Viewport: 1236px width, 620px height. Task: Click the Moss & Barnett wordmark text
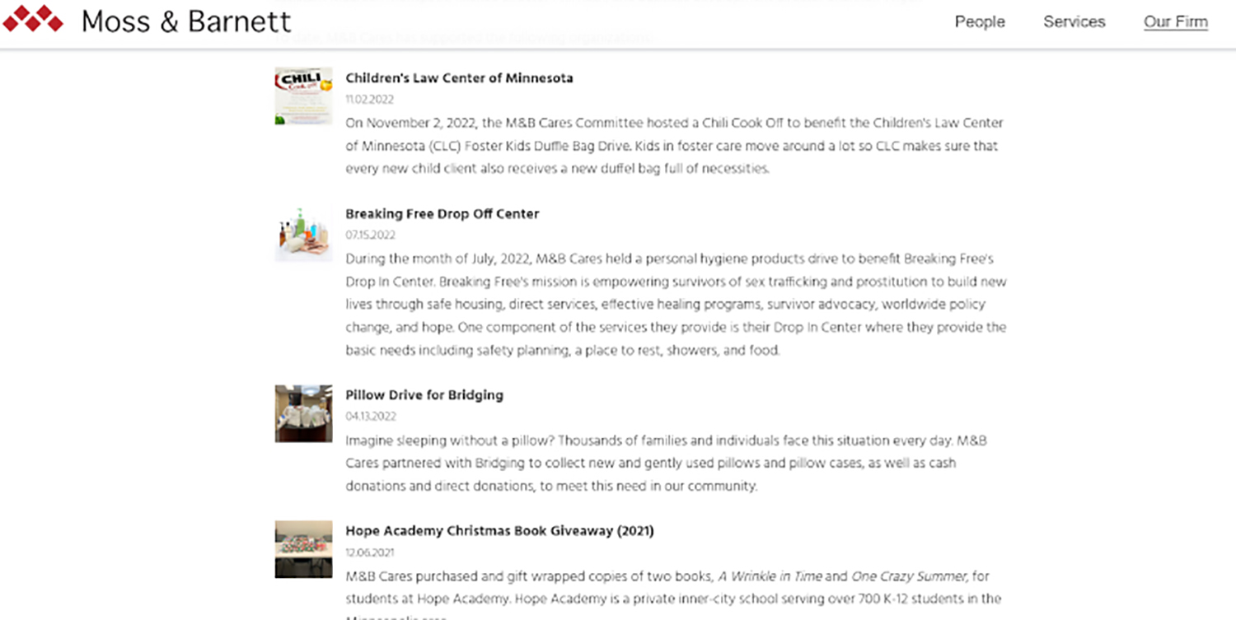(187, 21)
